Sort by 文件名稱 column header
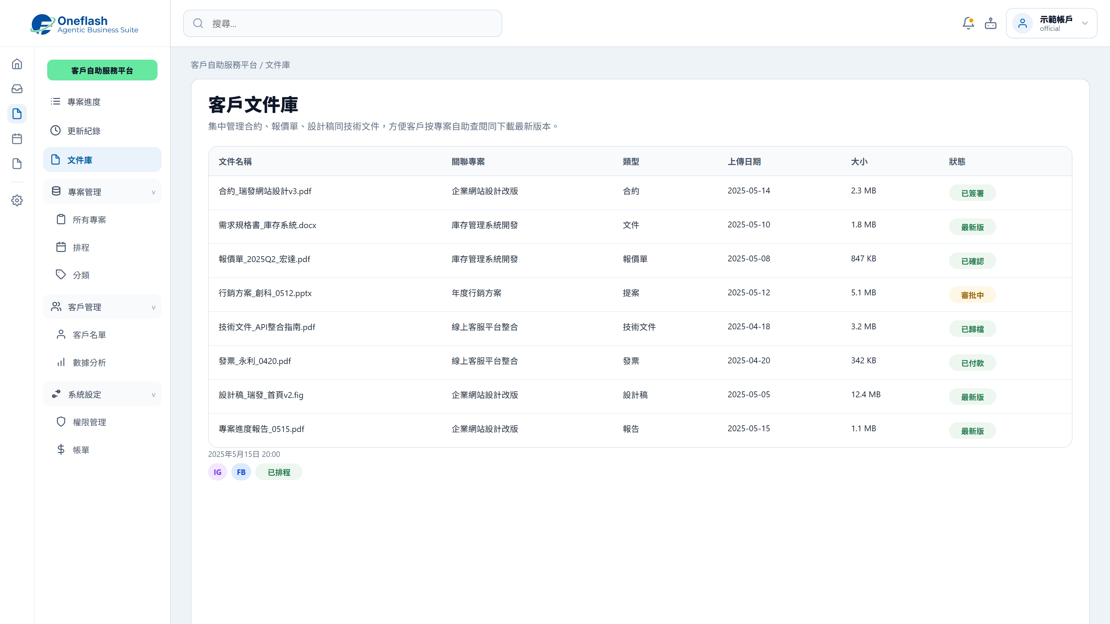The height and width of the screenshot is (624, 1110). click(x=235, y=162)
